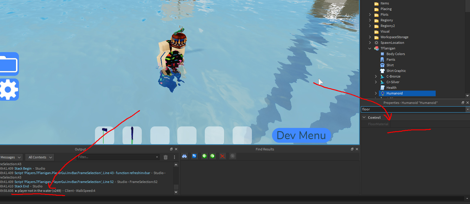The height and width of the screenshot is (204, 470).
Task: Select the C-Bronze accessory icon
Action: [382, 76]
